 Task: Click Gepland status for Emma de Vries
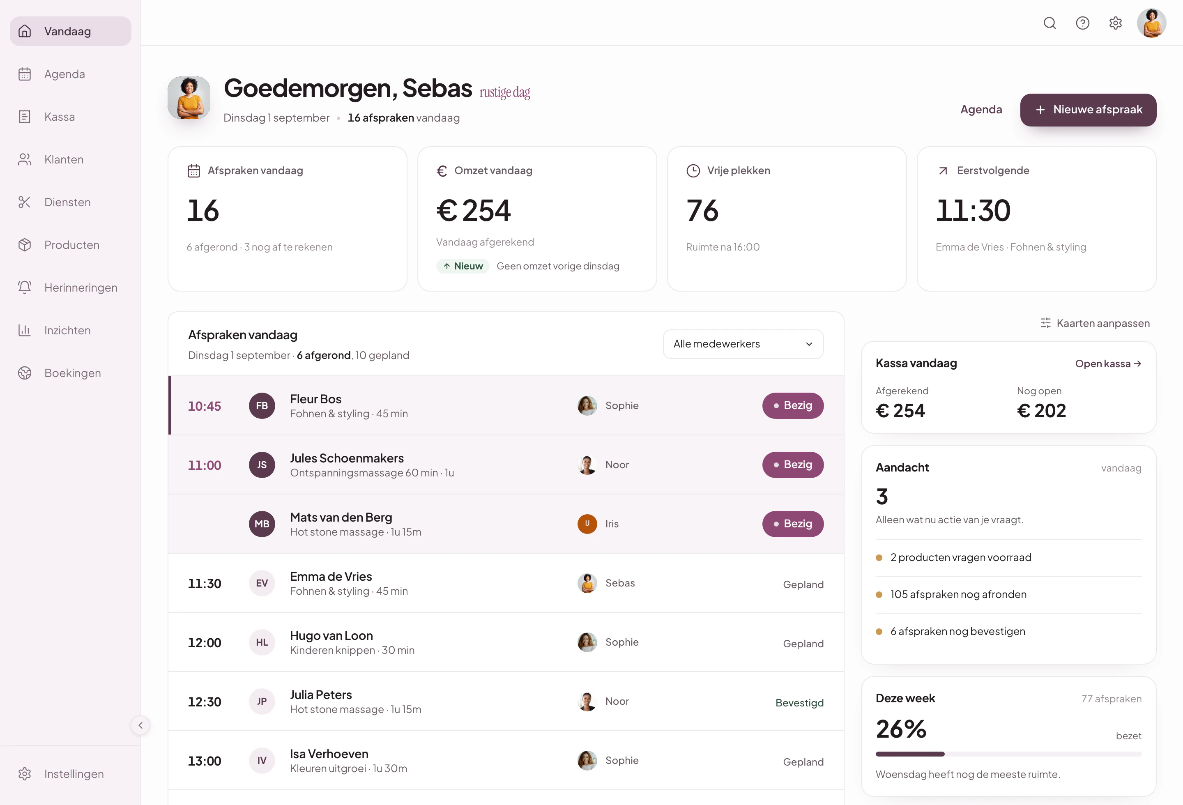coord(803,584)
